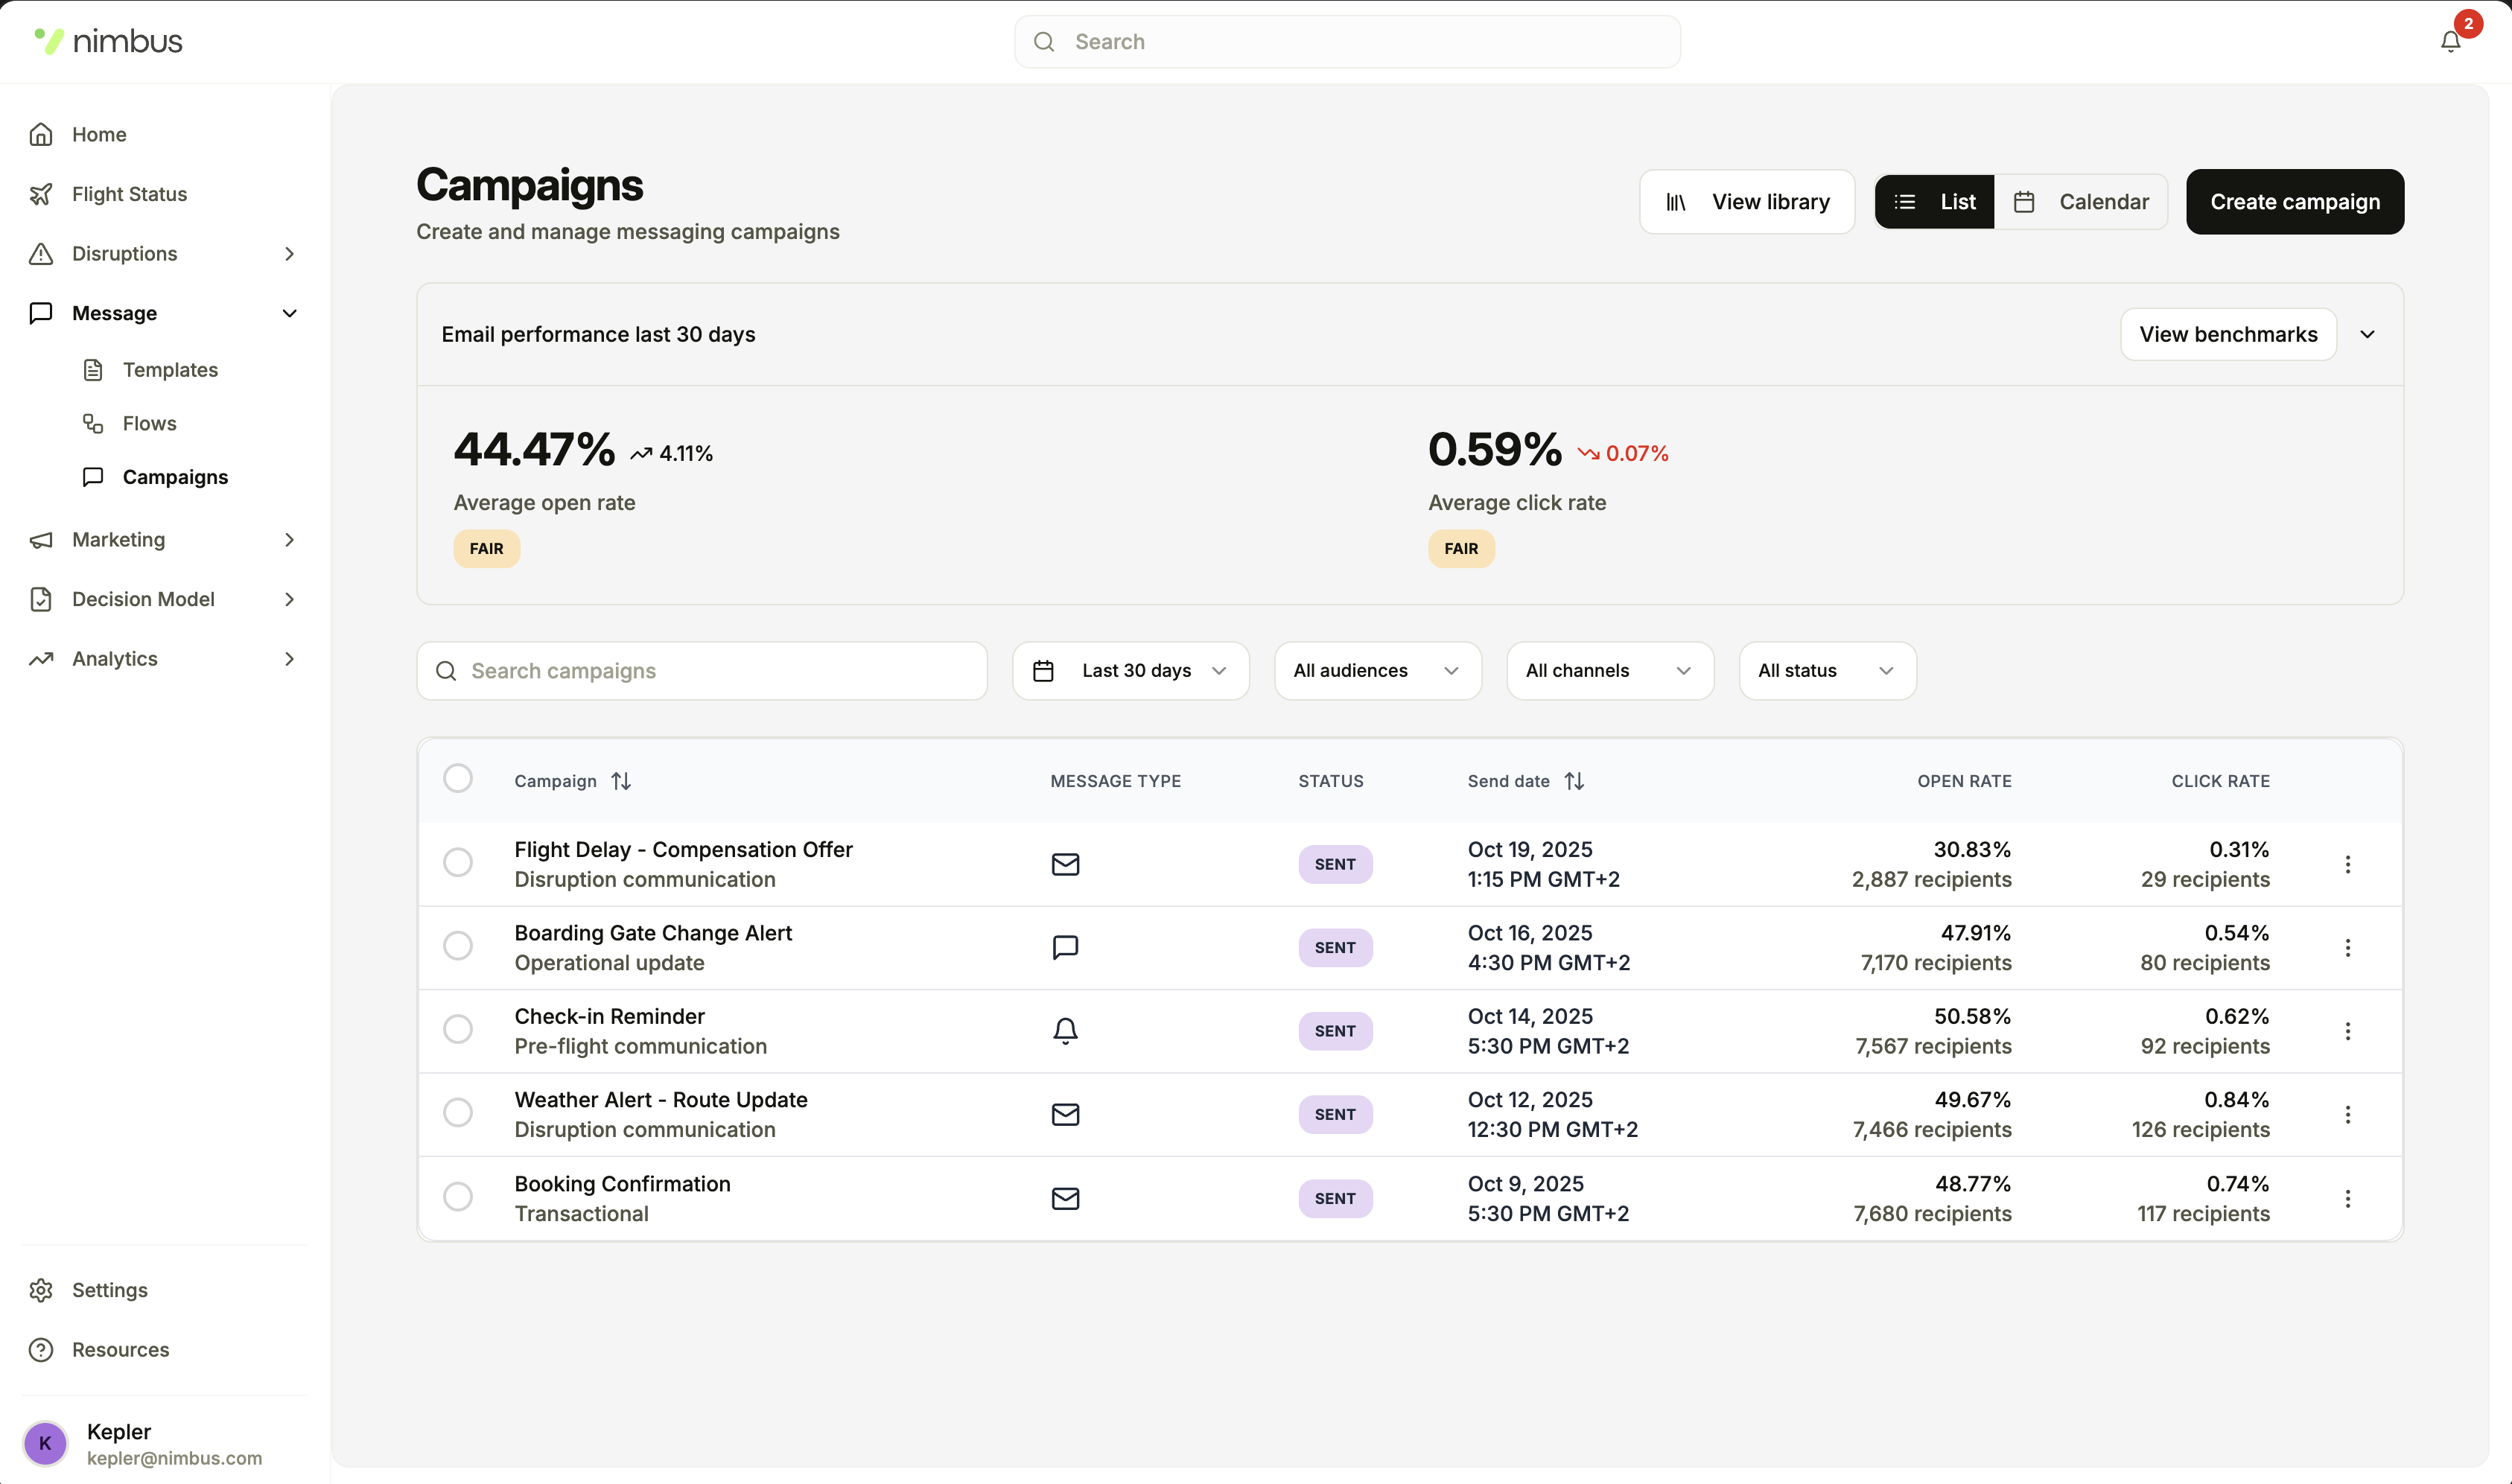Switch to the Calendar view
Image resolution: width=2512 pixels, height=1484 pixels.
[x=2081, y=202]
